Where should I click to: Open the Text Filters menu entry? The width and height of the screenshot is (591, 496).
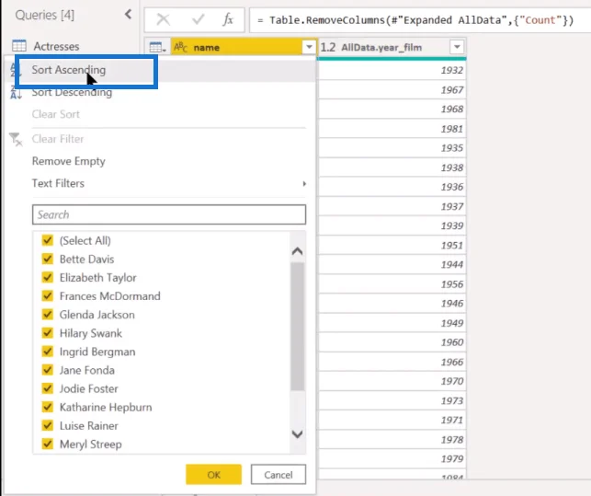(58, 183)
